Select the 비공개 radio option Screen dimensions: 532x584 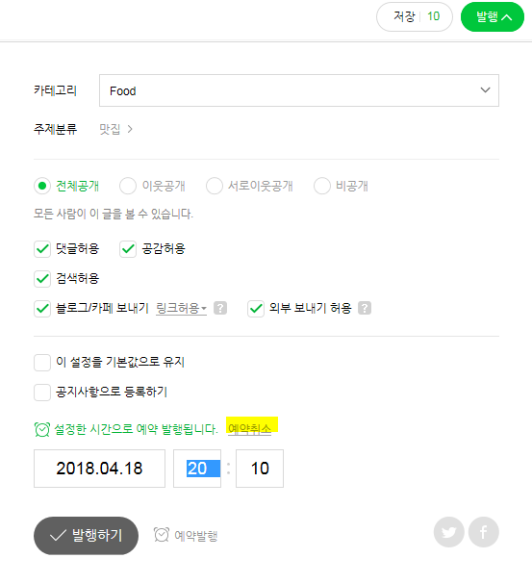point(322,186)
